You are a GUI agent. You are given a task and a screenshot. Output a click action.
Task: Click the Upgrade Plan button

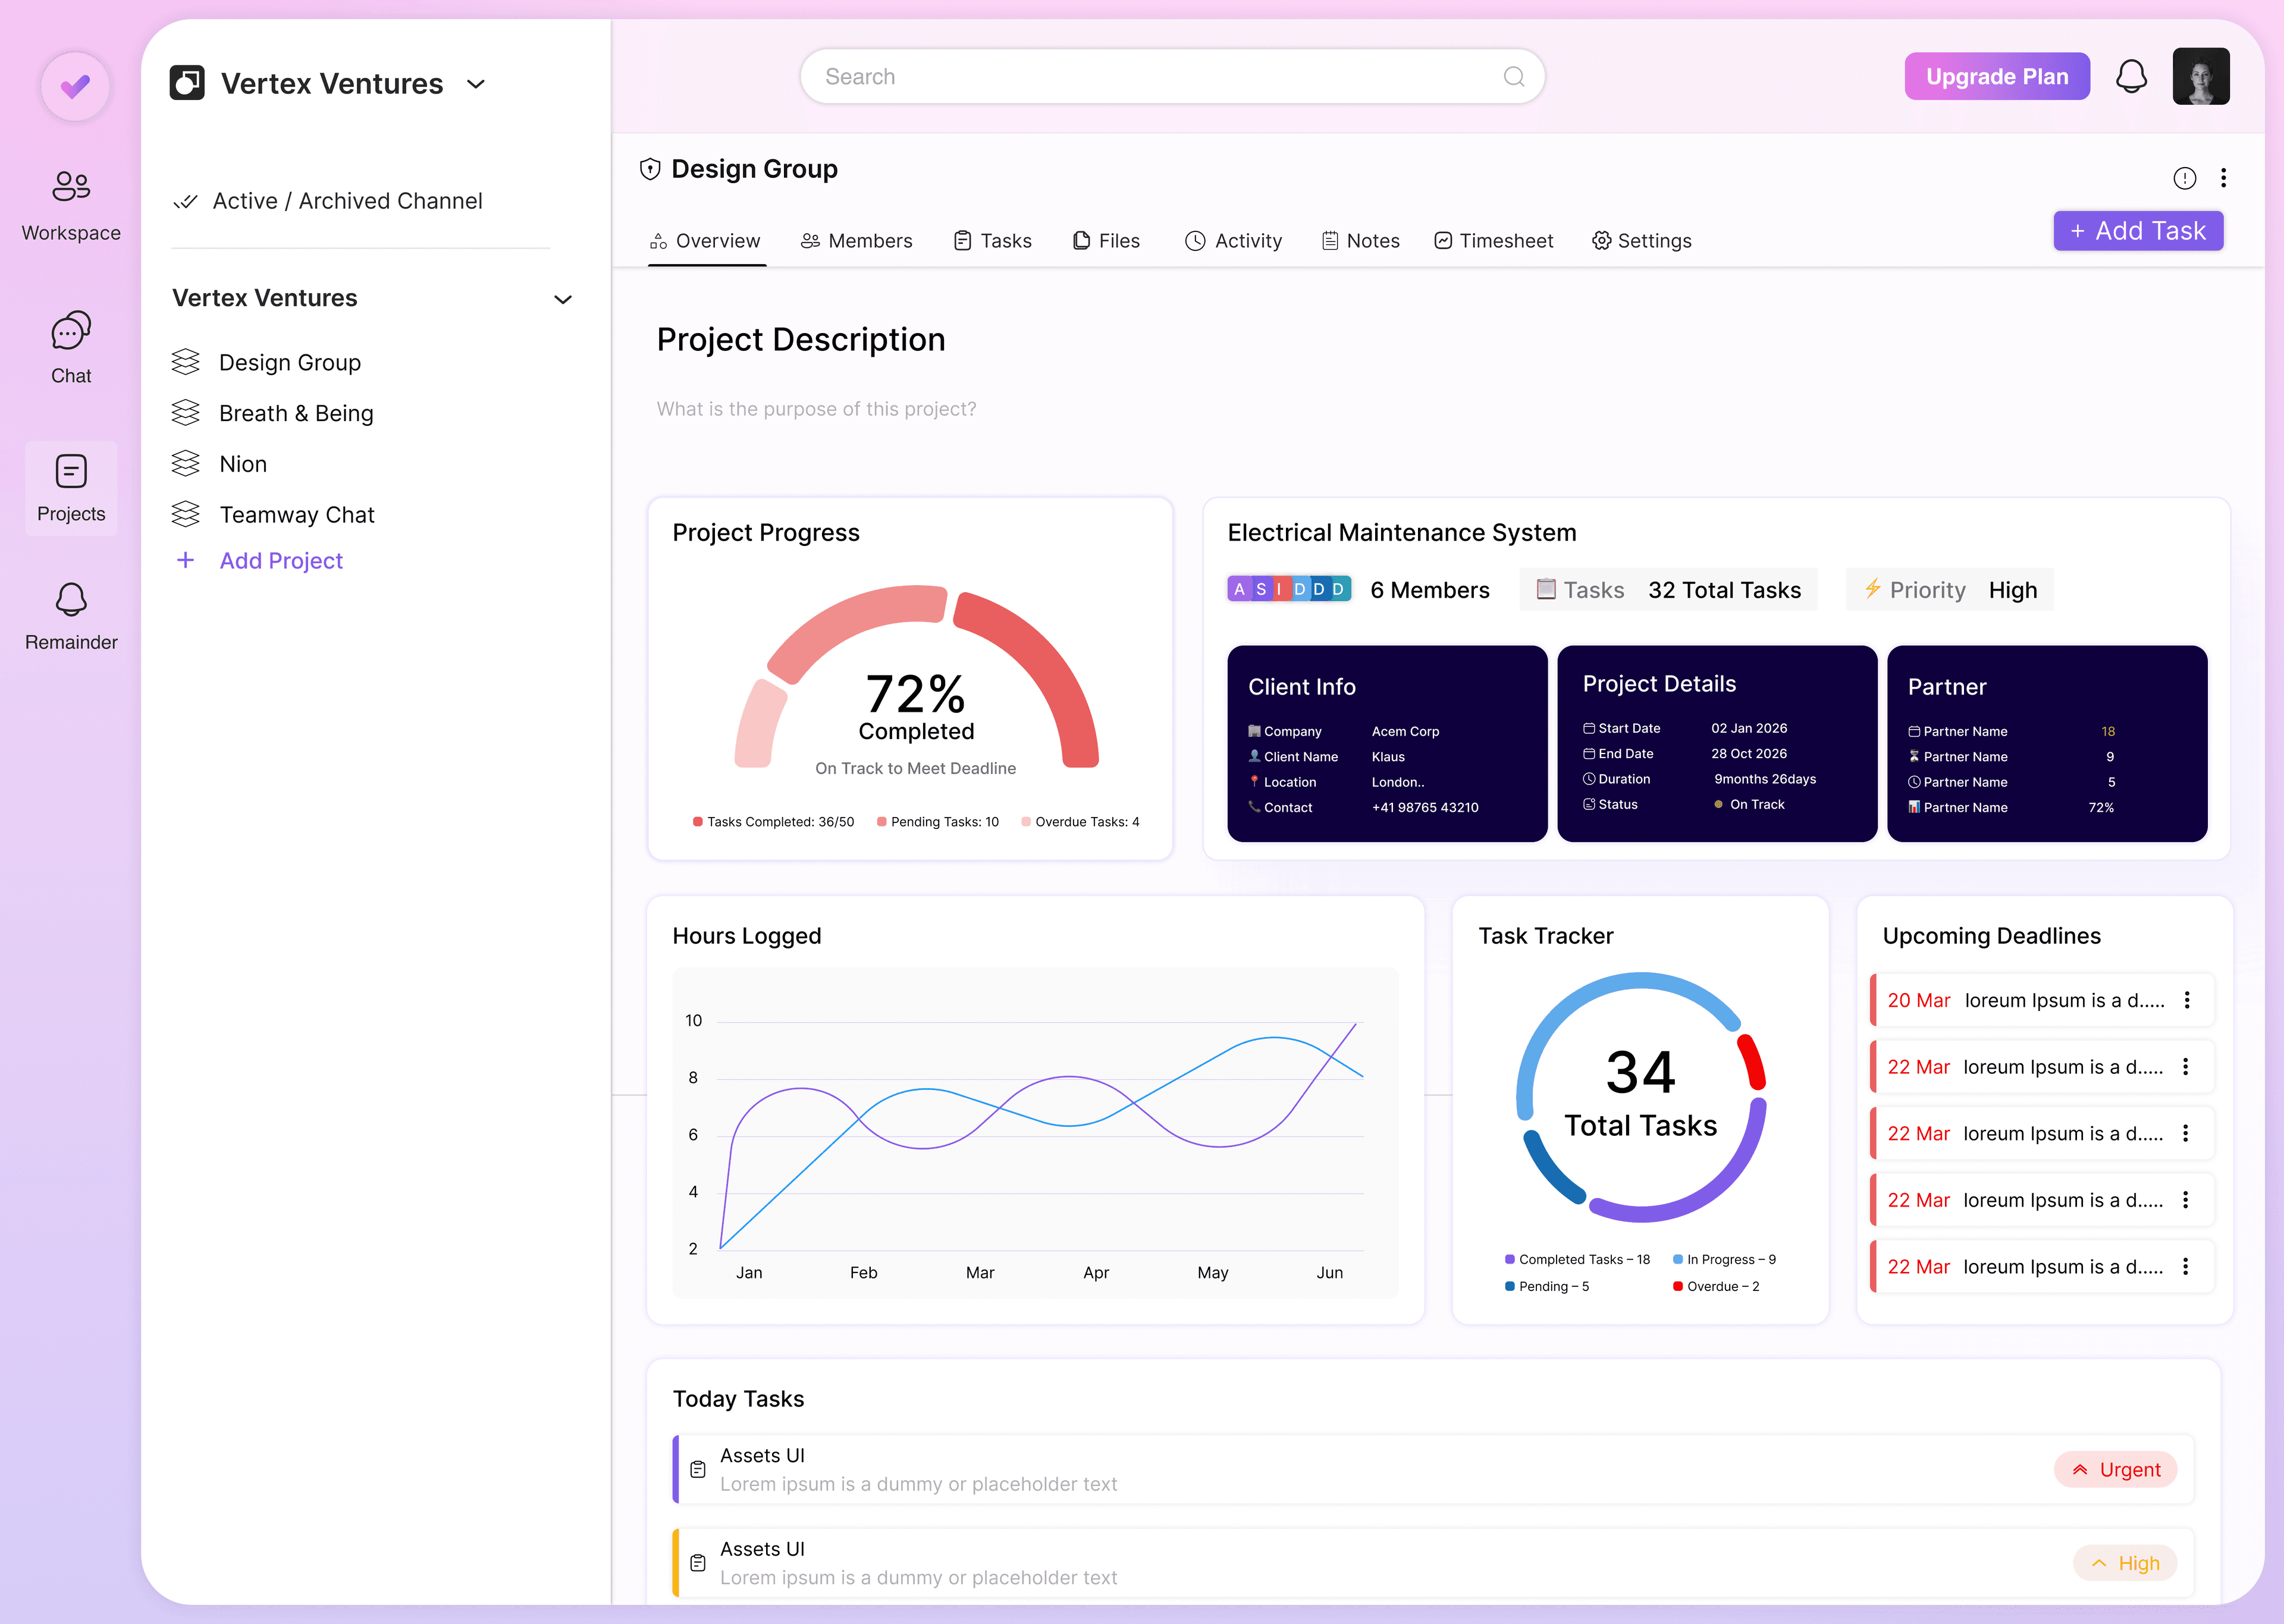pyautogui.click(x=1997, y=76)
